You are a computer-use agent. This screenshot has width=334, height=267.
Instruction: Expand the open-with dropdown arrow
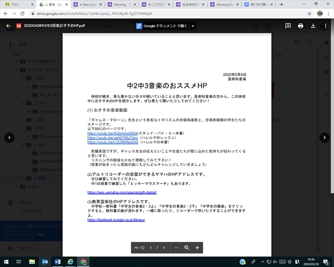193,26
